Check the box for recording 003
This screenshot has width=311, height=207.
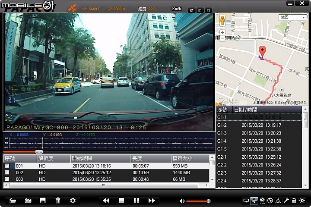click(x=7, y=179)
